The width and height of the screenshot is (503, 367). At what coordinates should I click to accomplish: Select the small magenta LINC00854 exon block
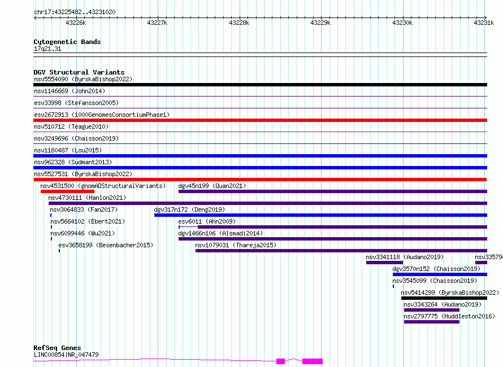click(x=281, y=361)
